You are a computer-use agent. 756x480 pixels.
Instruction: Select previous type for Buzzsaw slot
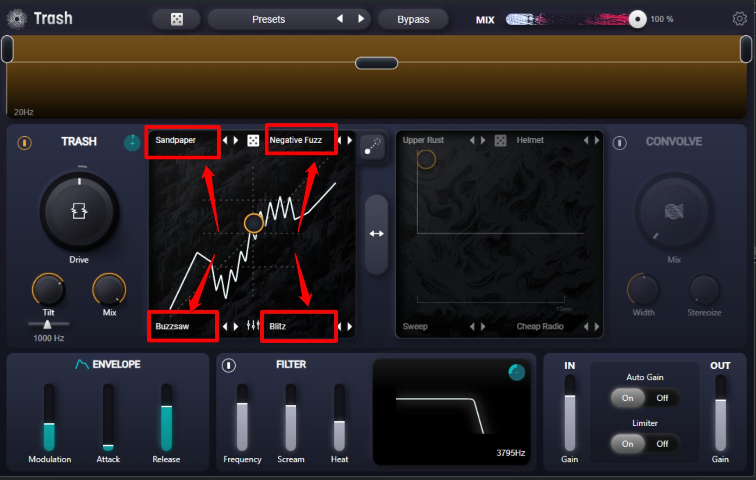tap(225, 326)
